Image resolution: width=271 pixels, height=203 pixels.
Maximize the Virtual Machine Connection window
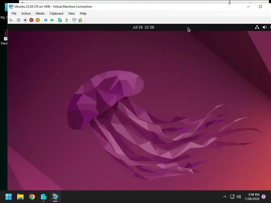tap(260, 7)
